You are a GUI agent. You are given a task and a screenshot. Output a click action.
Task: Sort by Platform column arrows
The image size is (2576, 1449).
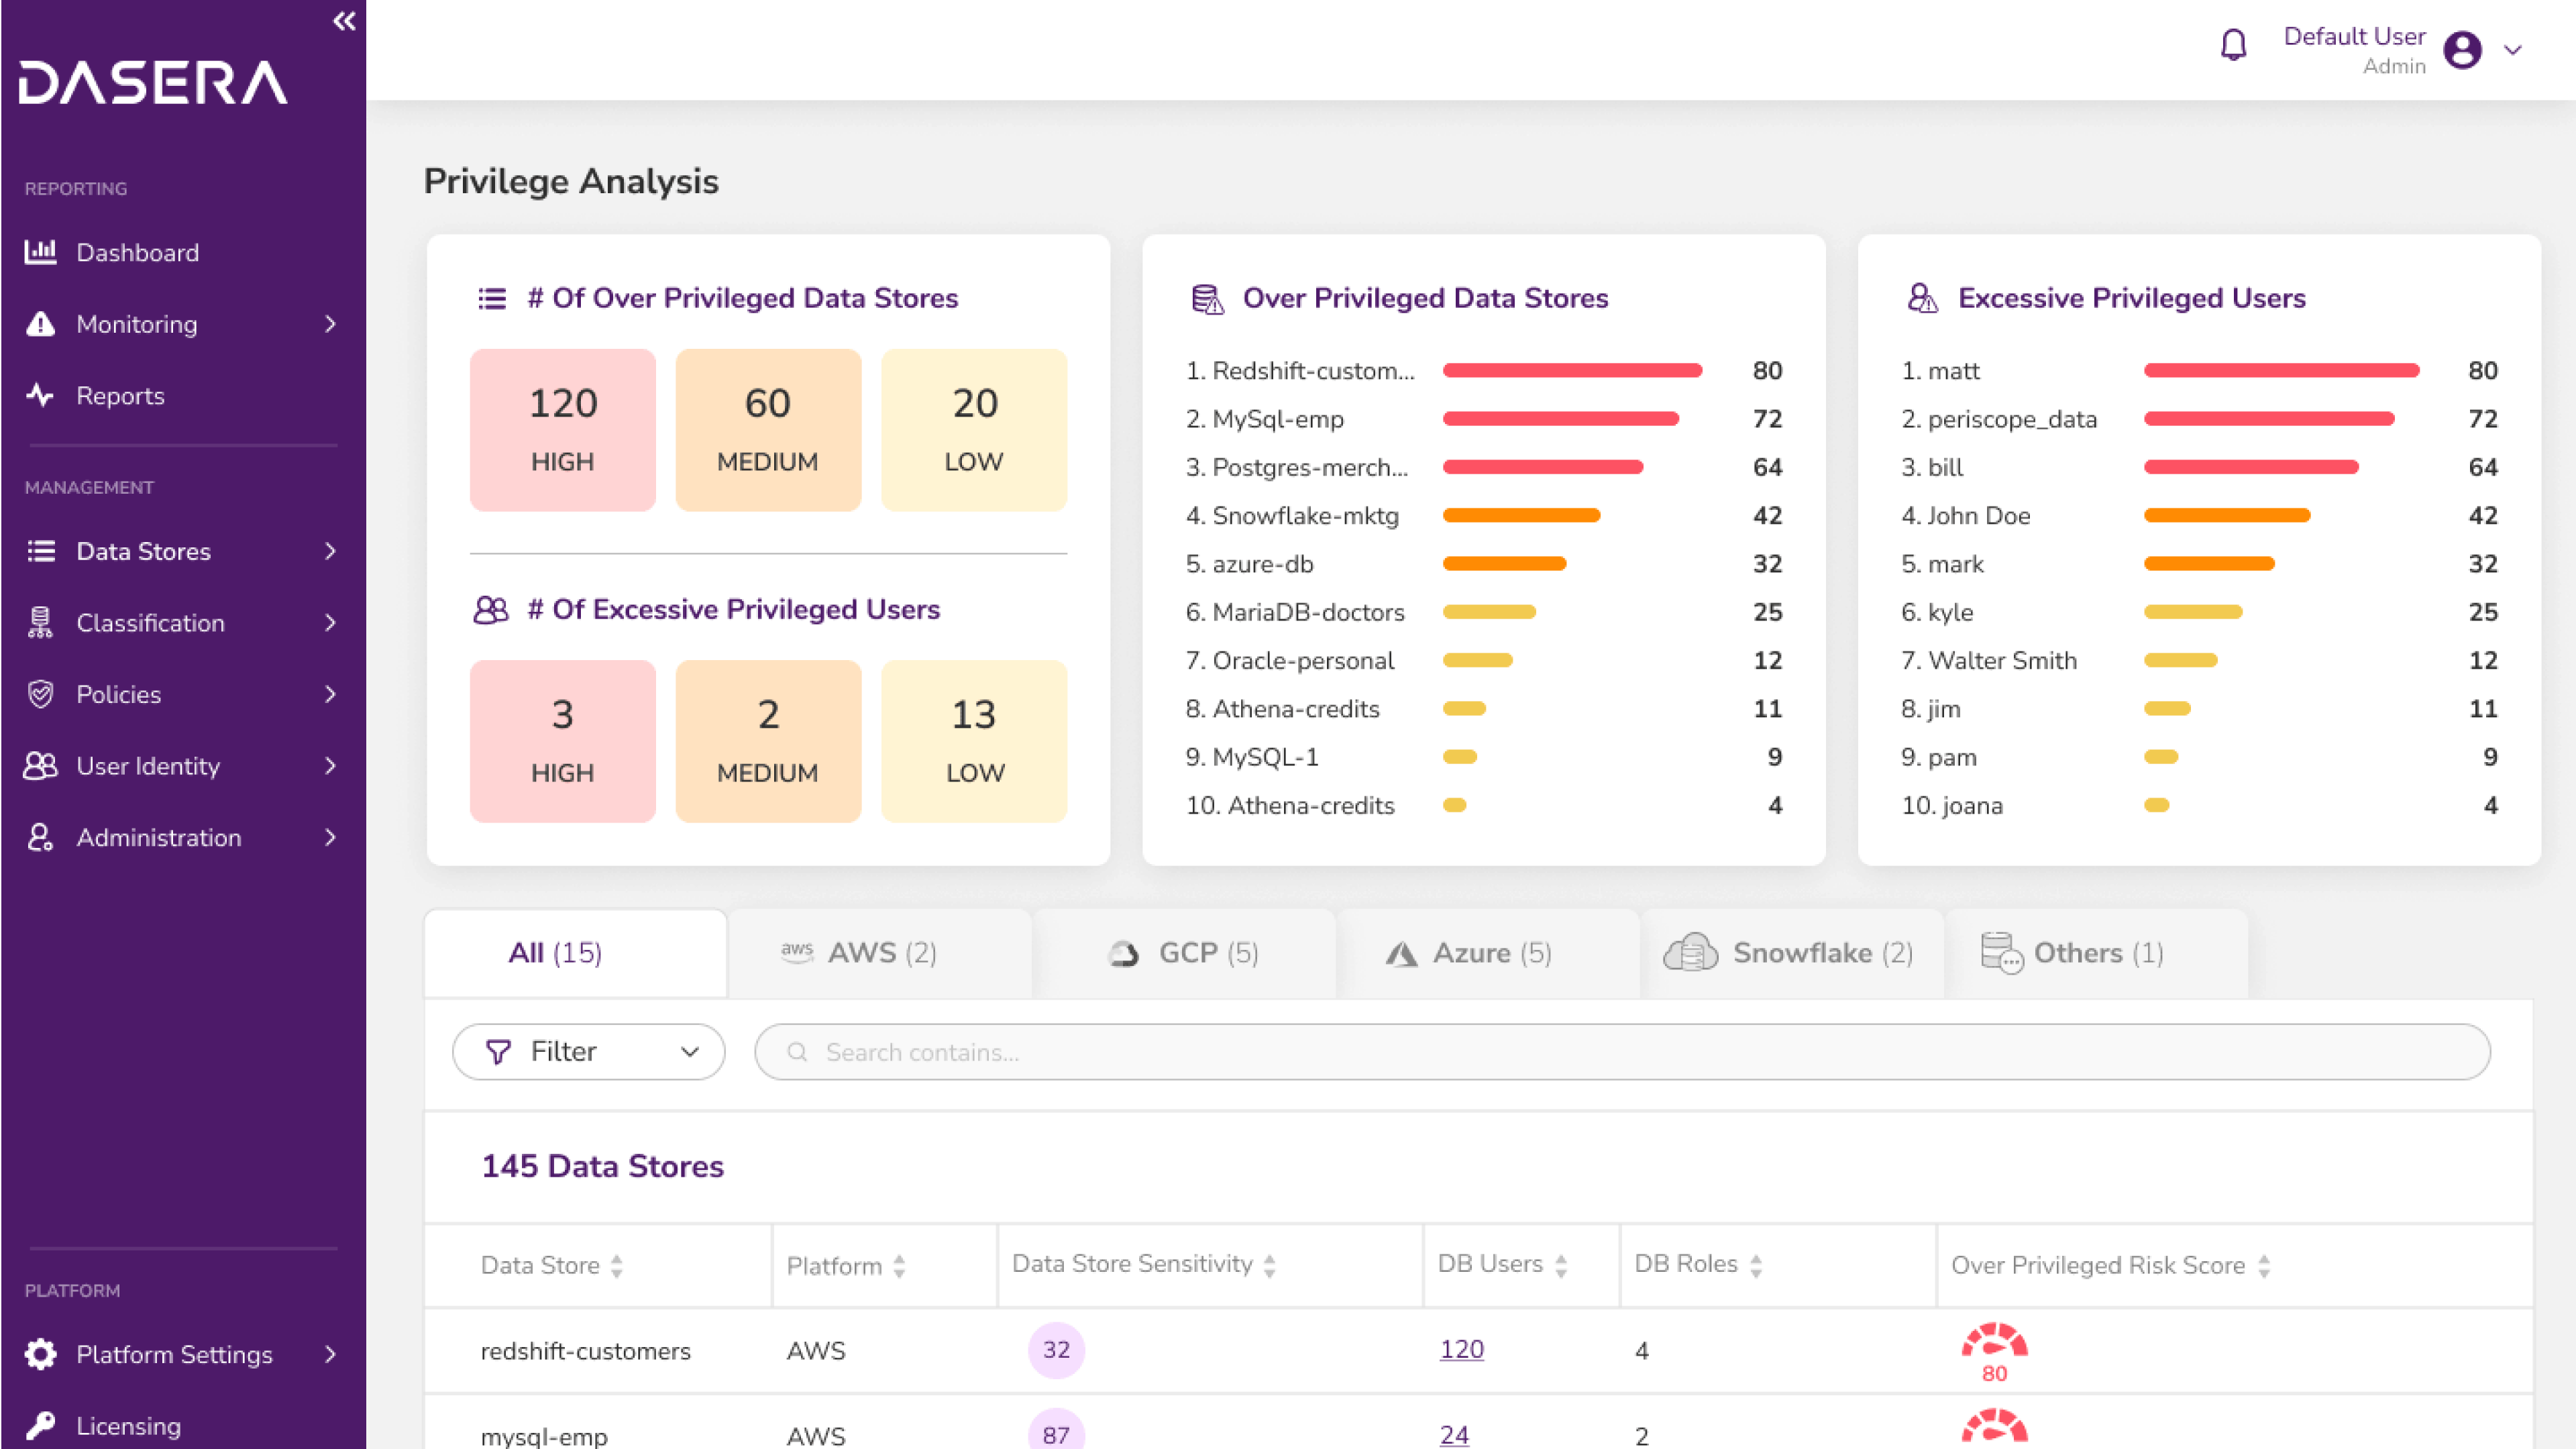coord(899,1266)
